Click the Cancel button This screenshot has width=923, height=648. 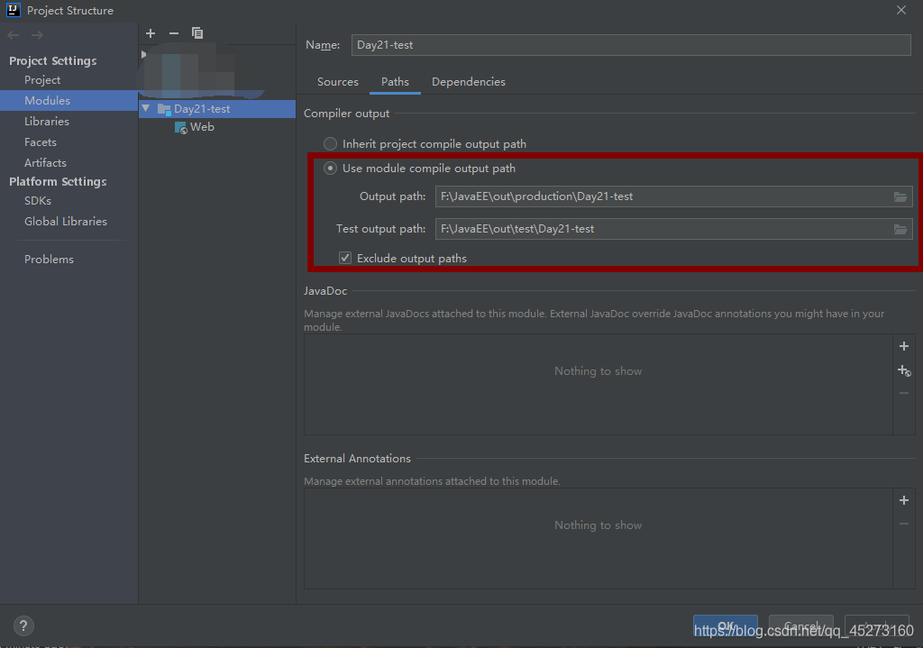(x=801, y=626)
